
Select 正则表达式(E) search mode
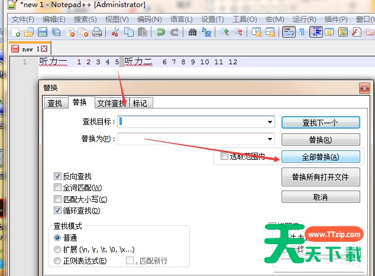pyautogui.click(x=57, y=261)
